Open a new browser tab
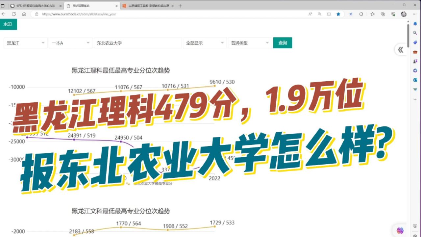421x237 pixels. click(x=180, y=6)
